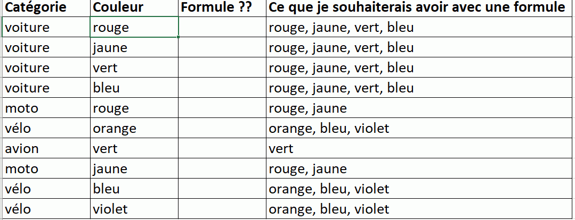The height and width of the screenshot is (220, 575).
Task: Select the "moto" cell beside the "jaune" color
Action: coord(45,169)
